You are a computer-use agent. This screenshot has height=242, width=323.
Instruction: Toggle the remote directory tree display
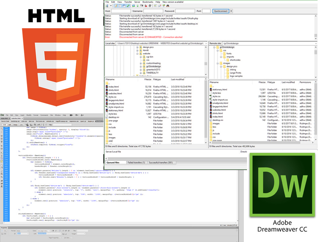pos(124,6)
